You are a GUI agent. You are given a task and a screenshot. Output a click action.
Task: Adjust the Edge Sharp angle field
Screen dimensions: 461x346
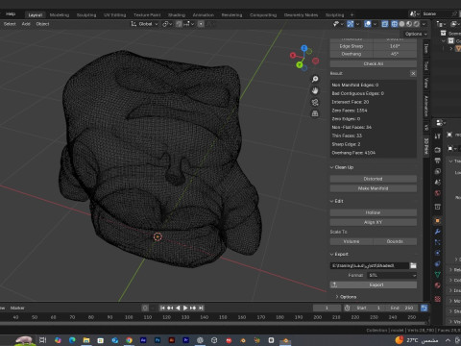click(x=374, y=46)
